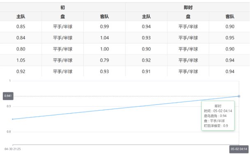Click live 平手/半球 handicap in the 0.91 row

coord(188,71)
